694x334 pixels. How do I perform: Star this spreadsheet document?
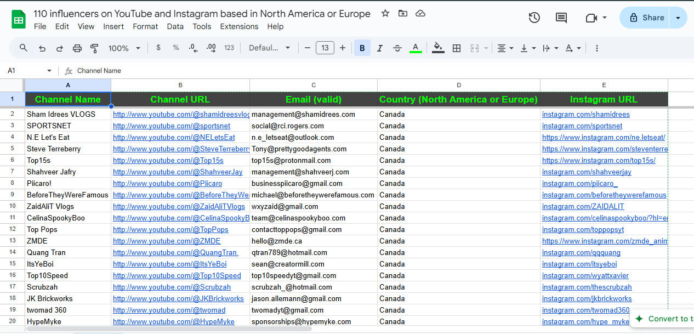click(x=385, y=13)
